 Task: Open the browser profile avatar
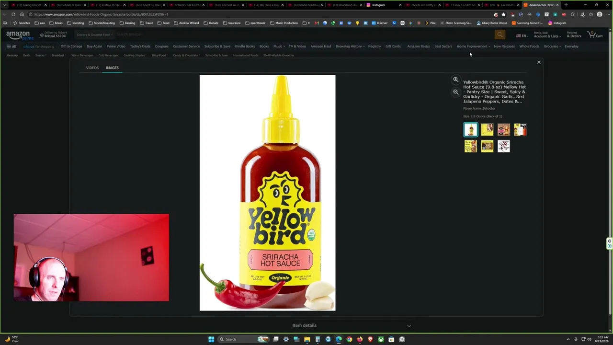(600, 14)
